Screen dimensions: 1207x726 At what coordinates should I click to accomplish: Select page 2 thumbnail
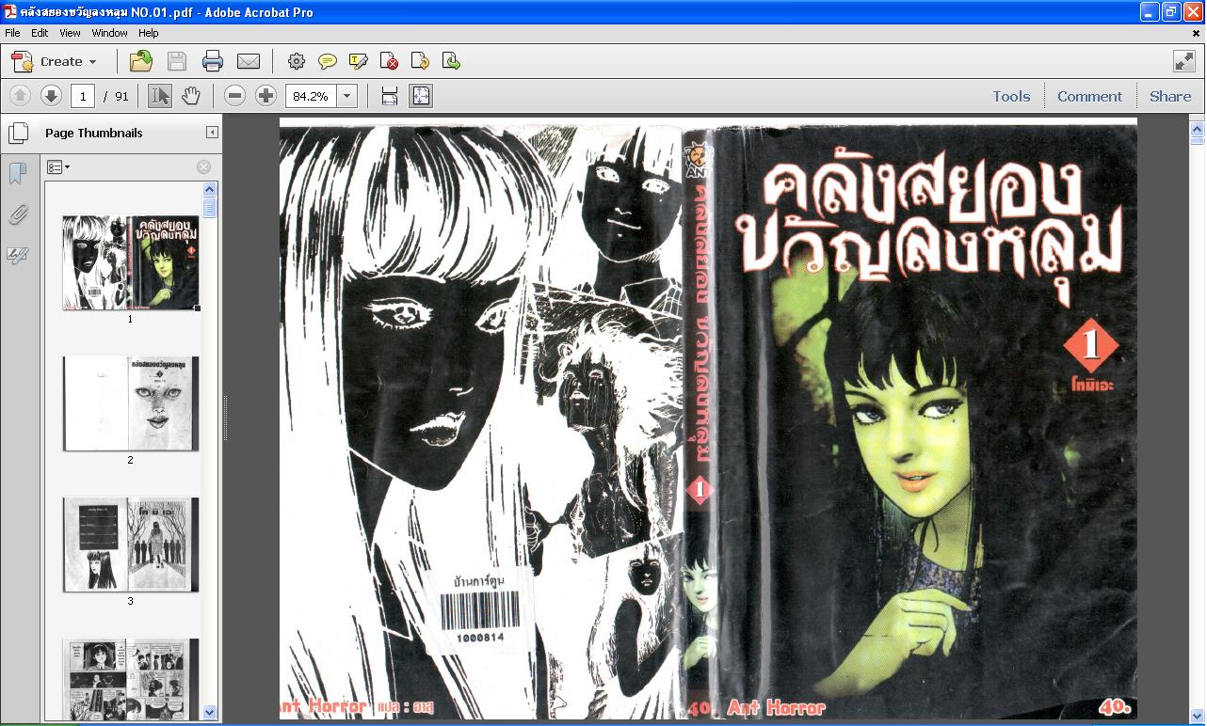131,403
